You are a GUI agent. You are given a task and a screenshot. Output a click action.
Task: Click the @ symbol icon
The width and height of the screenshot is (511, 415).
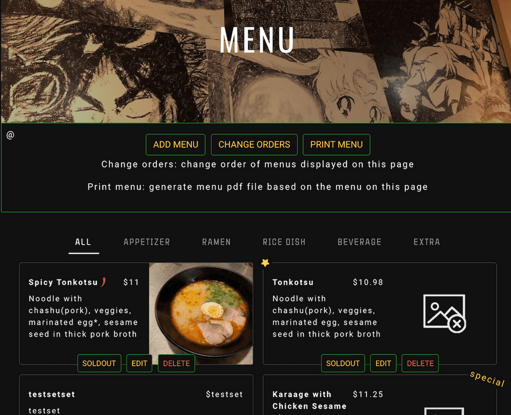(10, 134)
